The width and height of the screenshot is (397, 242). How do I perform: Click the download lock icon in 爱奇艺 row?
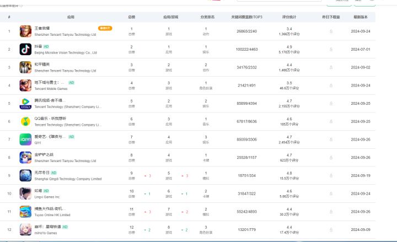click(x=331, y=139)
